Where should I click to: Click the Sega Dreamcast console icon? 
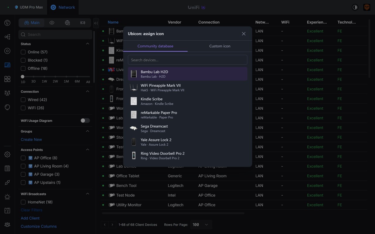click(134, 128)
